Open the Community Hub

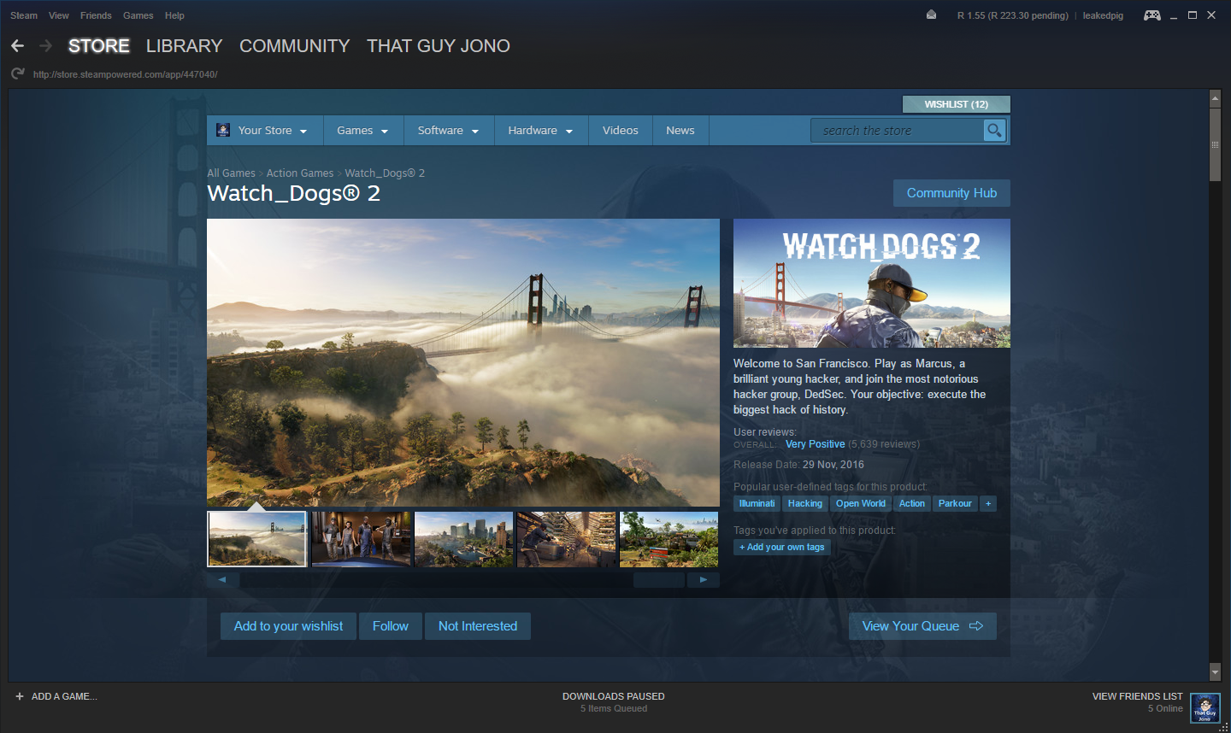pos(951,193)
